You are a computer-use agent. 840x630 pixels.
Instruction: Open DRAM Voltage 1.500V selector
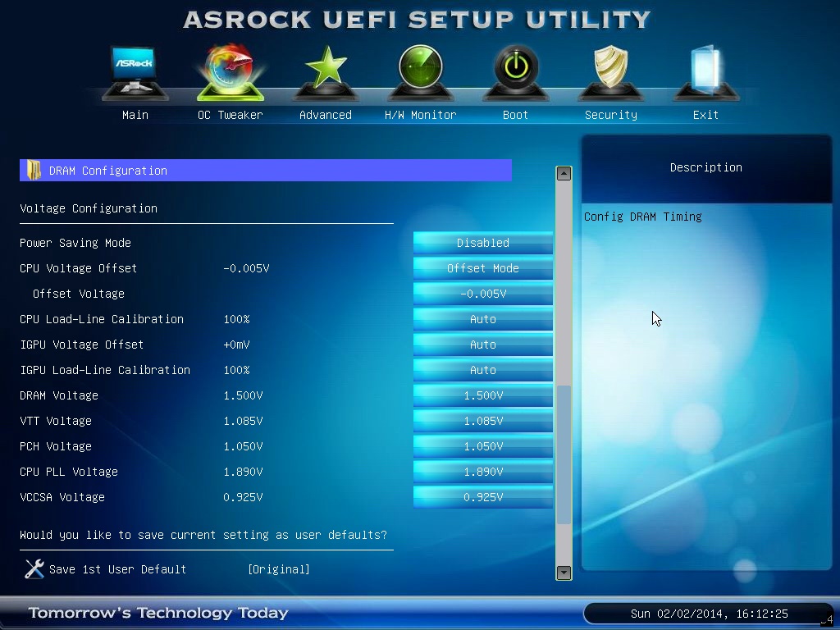[x=483, y=395]
